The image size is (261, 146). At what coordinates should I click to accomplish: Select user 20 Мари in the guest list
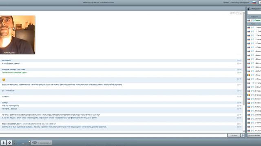click(x=254, y=91)
